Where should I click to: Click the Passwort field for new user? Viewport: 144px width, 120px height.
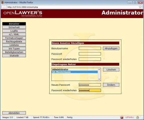tap(90, 54)
